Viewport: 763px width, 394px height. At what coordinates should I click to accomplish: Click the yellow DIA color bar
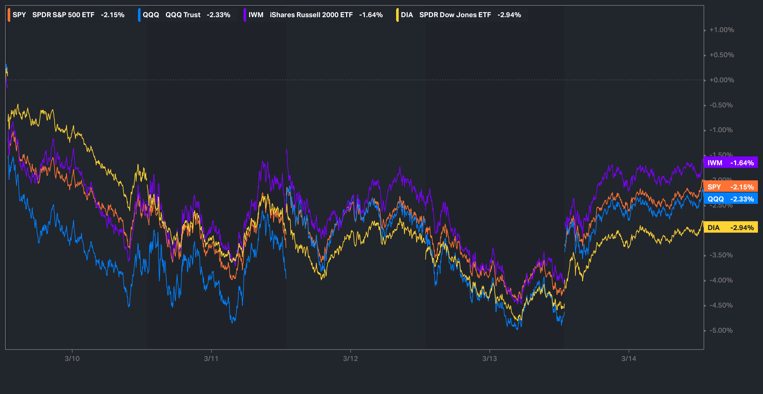[x=397, y=15]
